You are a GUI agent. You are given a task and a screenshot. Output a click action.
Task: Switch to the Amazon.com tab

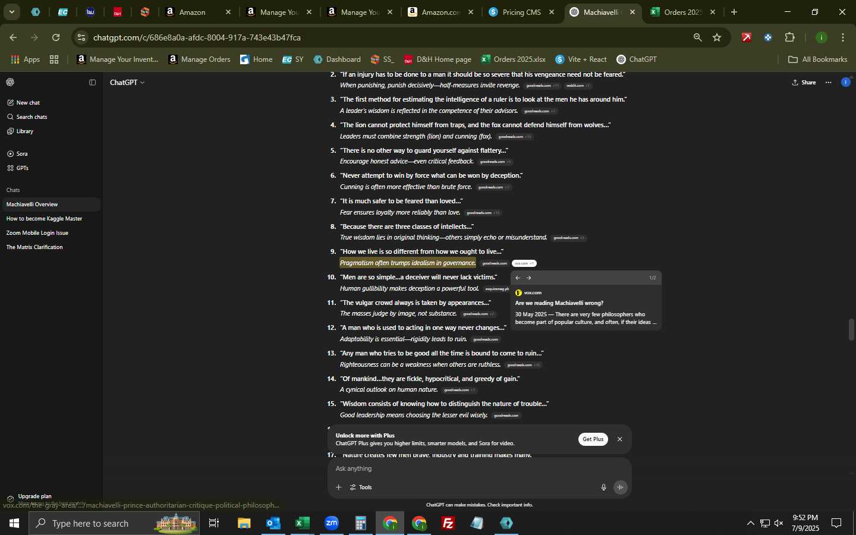pyautogui.click(x=440, y=12)
